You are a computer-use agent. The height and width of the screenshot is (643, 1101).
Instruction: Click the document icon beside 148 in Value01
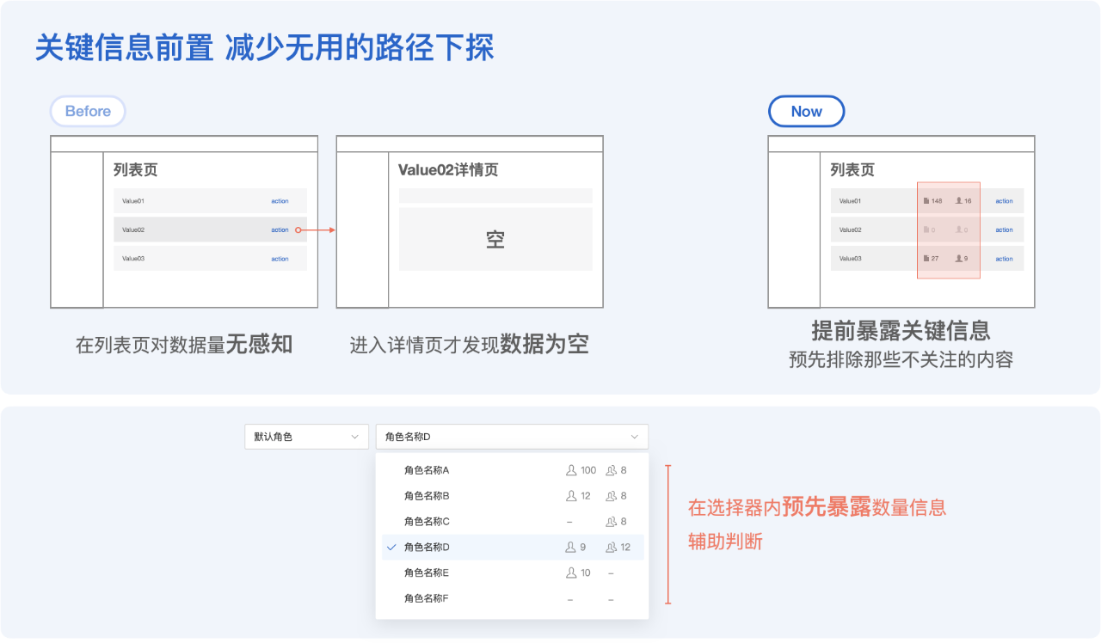[x=926, y=201]
